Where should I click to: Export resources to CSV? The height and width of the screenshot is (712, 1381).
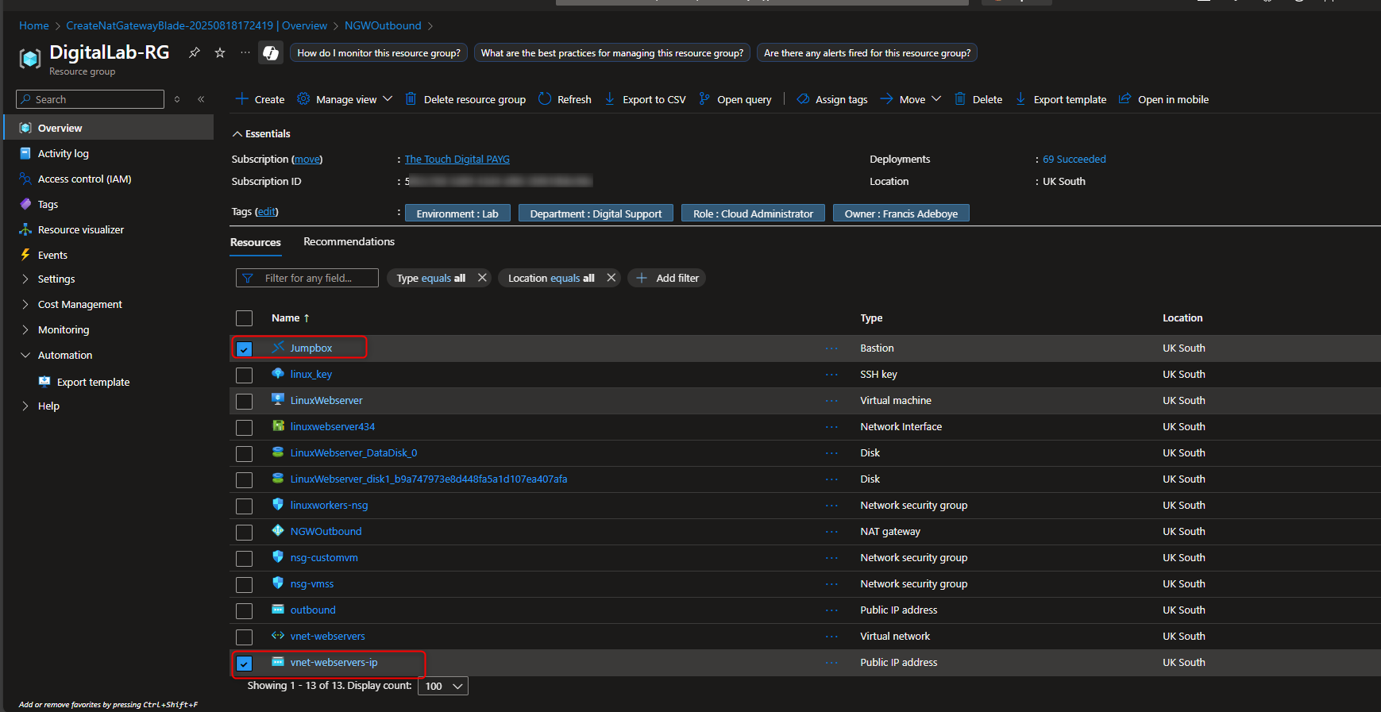645,99
